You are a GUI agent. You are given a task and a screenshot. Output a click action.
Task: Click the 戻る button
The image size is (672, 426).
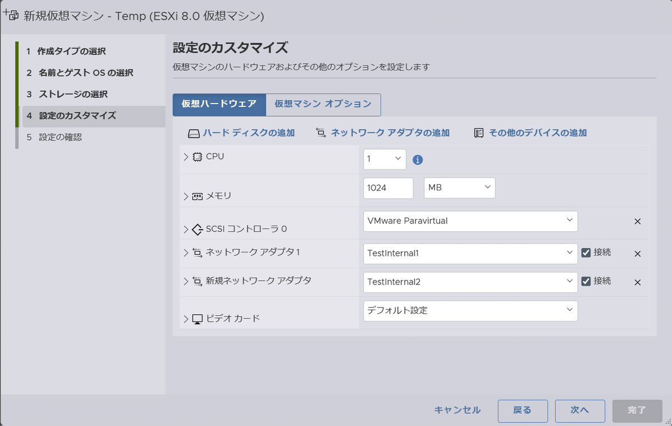click(522, 410)
